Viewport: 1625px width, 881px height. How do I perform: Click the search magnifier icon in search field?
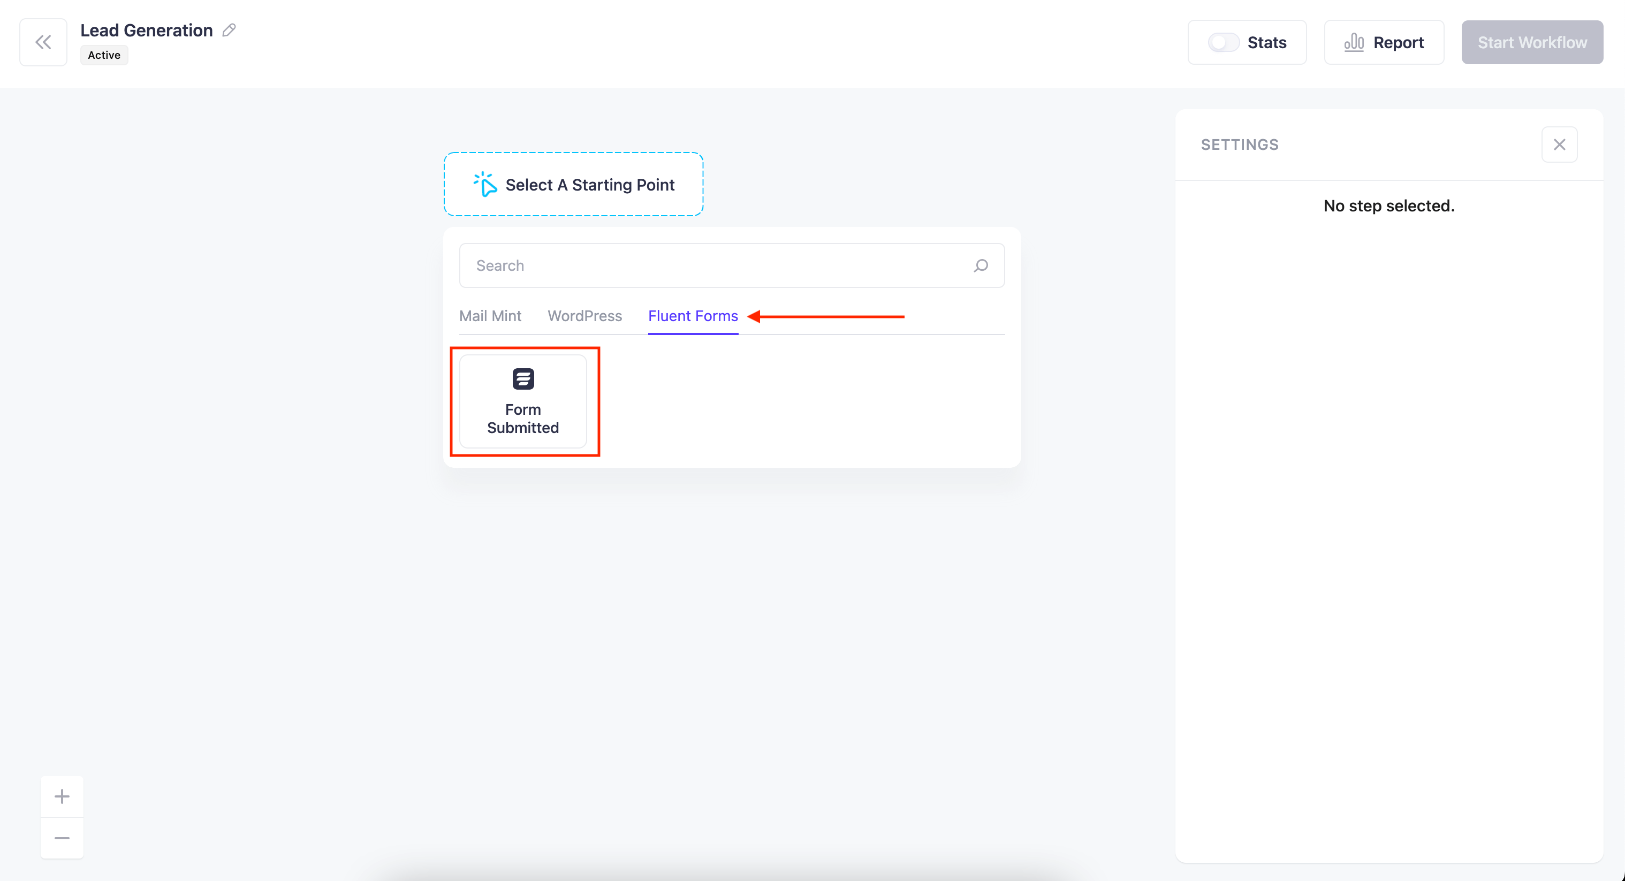point(981,265)
